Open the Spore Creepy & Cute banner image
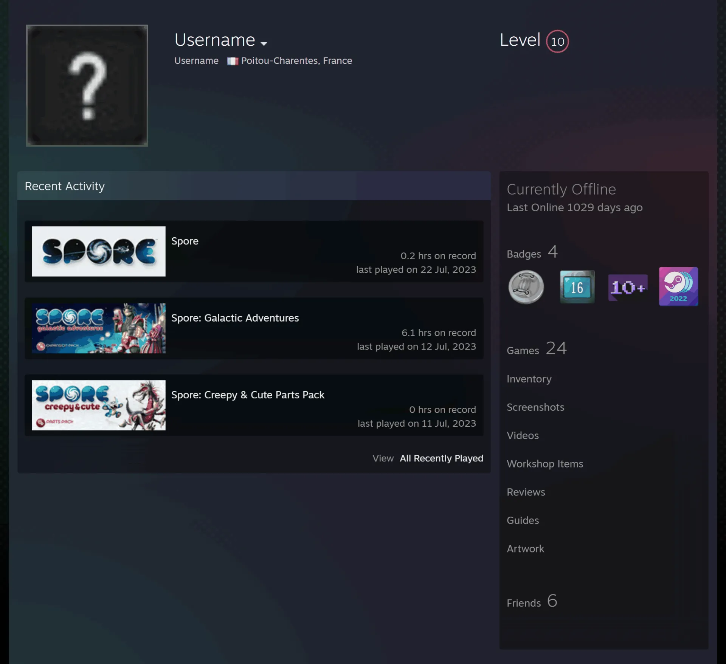 coord(99,405)
